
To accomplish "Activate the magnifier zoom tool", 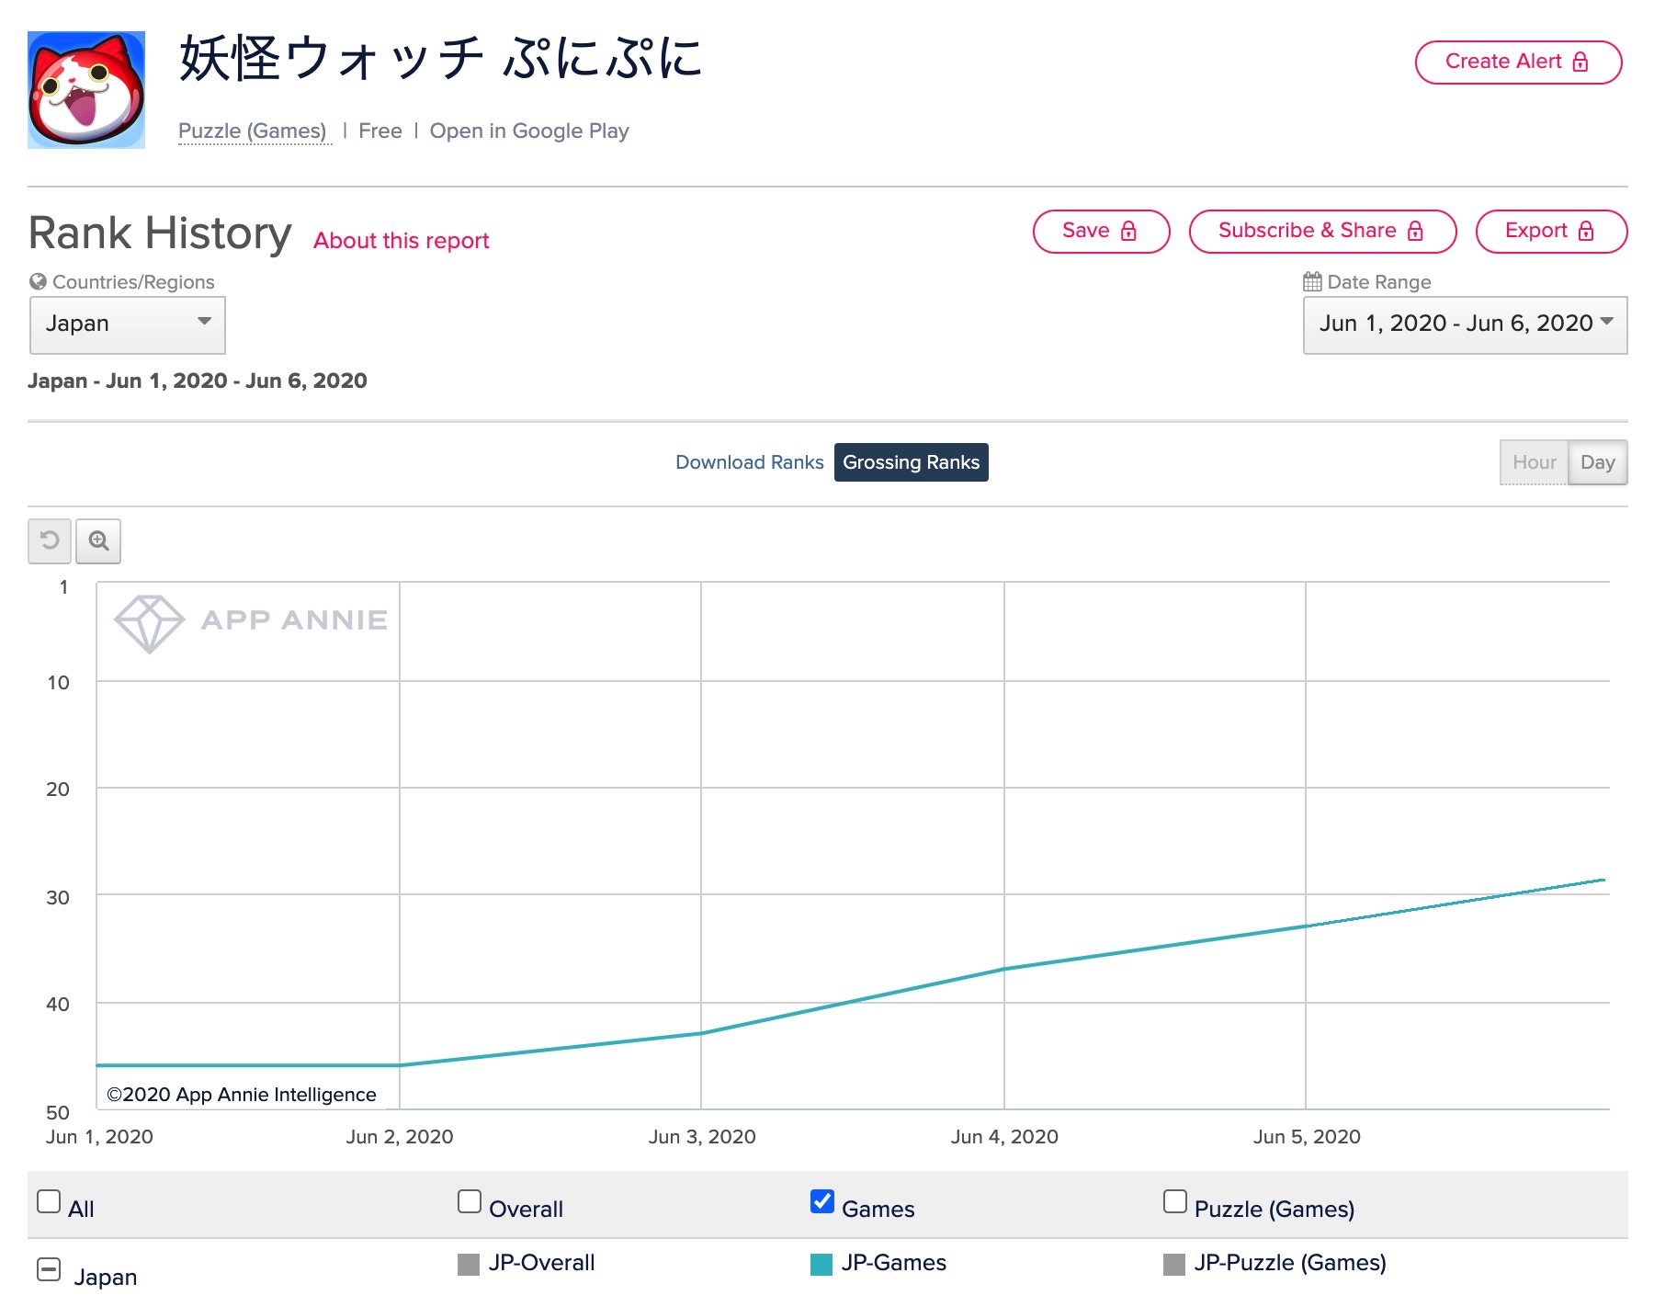I will 98,540.
